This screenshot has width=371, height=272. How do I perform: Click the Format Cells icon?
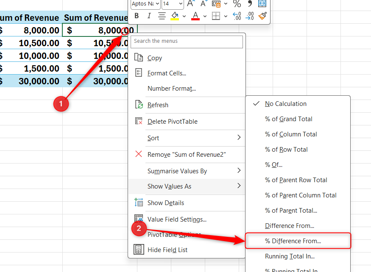[138, 72]
